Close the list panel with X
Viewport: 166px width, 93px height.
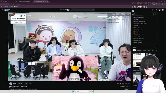click(x=156, y=47)
